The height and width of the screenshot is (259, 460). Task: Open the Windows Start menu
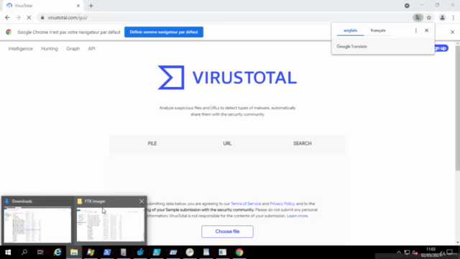(x=8, y=253)
